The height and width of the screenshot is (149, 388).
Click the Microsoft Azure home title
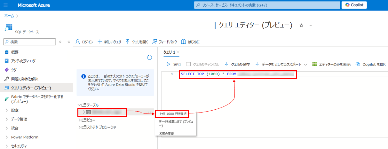pos(34,5)
